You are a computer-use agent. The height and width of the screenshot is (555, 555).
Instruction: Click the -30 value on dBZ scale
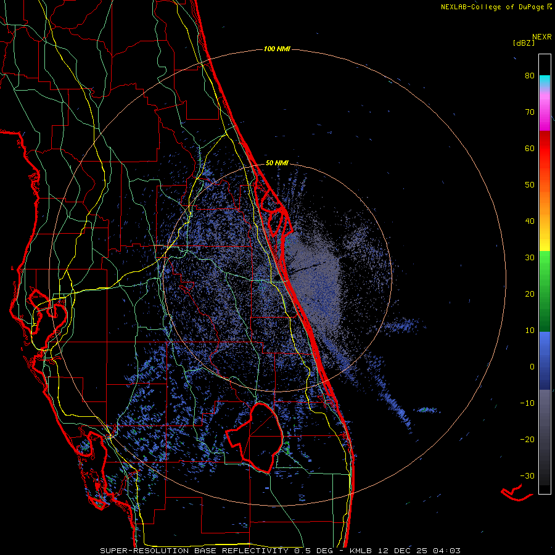tap(527, 475)
